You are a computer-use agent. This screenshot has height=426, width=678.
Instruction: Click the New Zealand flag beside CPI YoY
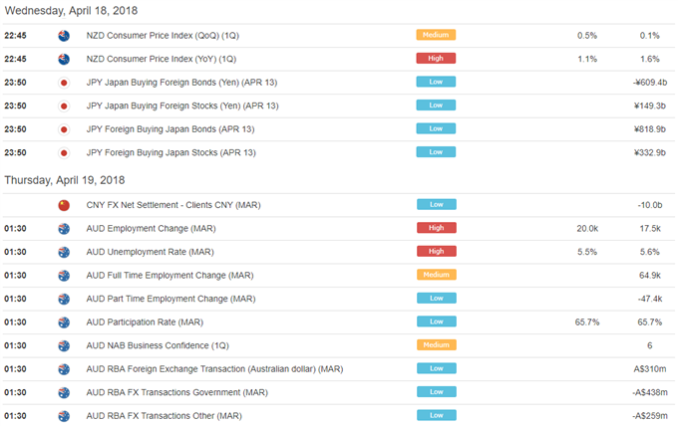coord(64,59)
